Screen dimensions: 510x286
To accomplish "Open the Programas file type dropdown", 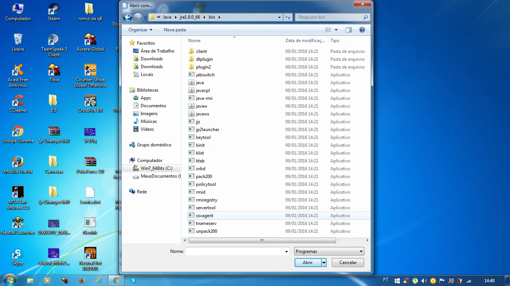I will coord(329,251).
